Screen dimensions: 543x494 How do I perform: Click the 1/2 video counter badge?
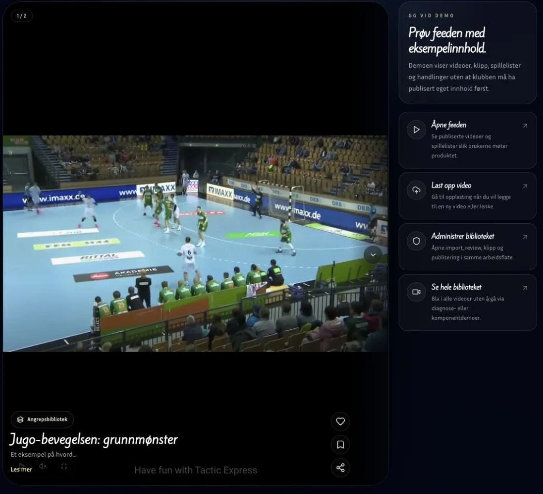[21, 16]
